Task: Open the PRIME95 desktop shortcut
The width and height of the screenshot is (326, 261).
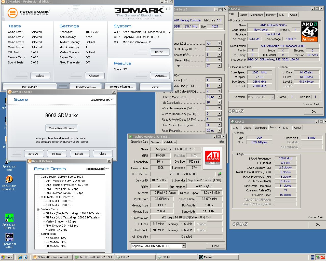Action: click(9, 221)
